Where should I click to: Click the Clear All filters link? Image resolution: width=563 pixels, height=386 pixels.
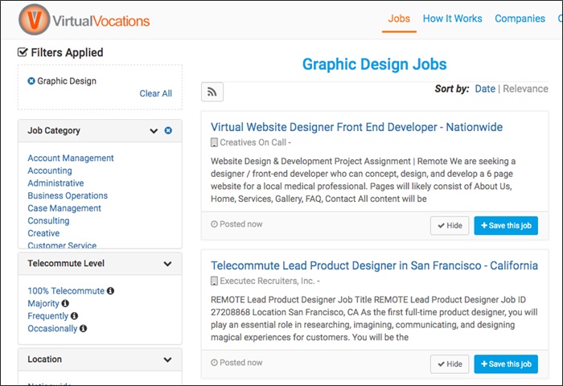pos(155,93)
